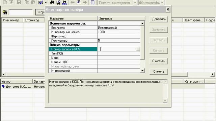The height and width of the screenshot is (121, 216).
Task: Open the 'Текст. материал' dropdown
Action: point(135,3)
